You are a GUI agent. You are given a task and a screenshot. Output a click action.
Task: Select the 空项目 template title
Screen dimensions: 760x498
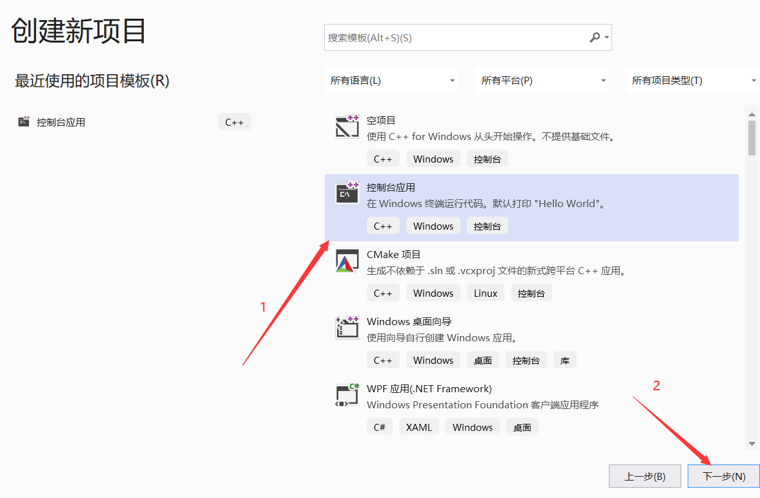click(380, 120)
